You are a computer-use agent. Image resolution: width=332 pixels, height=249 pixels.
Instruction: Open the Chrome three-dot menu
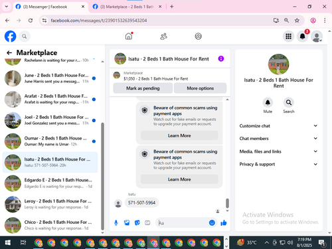click(325, 21)
